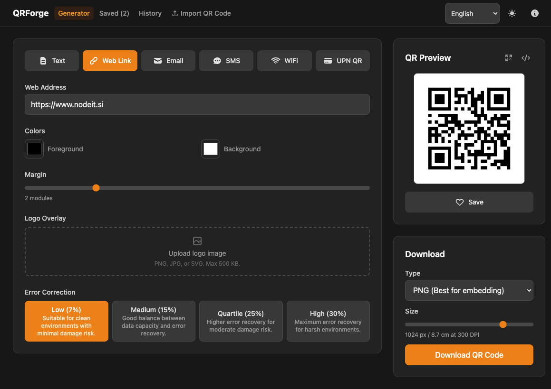Select the SMS QR type icon

coord(217,60)
